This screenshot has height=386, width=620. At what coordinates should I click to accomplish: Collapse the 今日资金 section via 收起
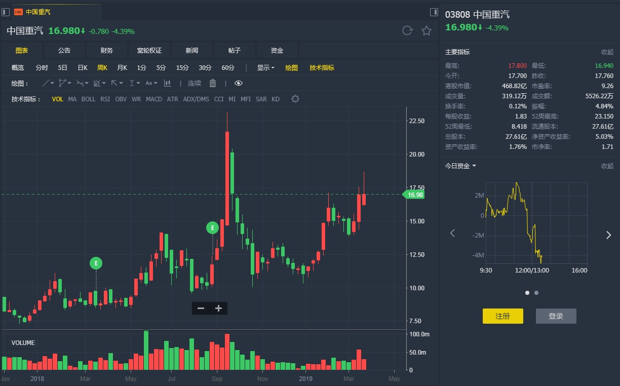click(x=607, y=166)
